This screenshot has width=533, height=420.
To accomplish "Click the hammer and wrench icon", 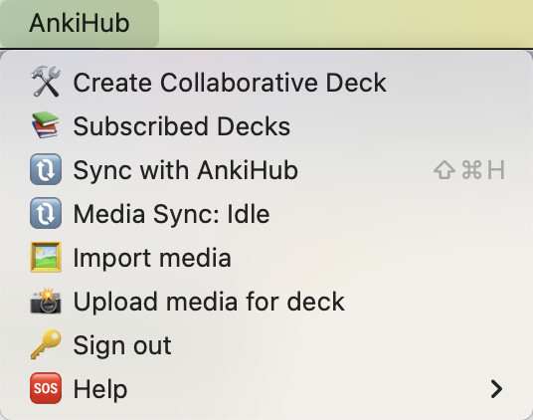I will point(46,82).
